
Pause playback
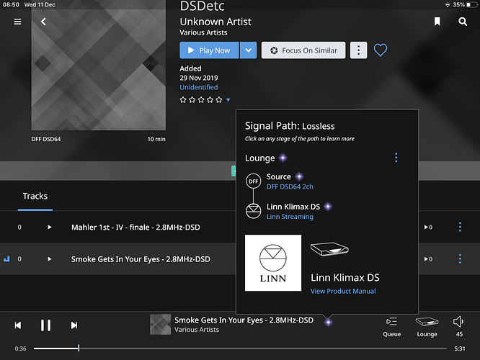tap(45, 325)
